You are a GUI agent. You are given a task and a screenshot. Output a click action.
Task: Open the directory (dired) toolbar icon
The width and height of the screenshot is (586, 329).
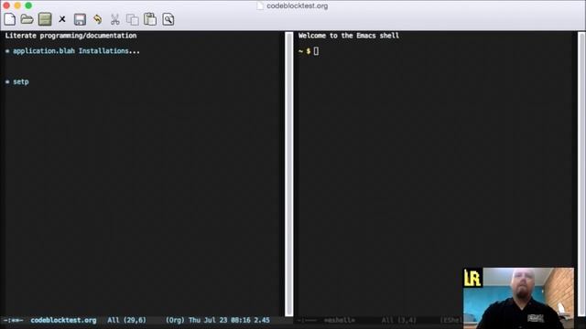pos(45,19)
